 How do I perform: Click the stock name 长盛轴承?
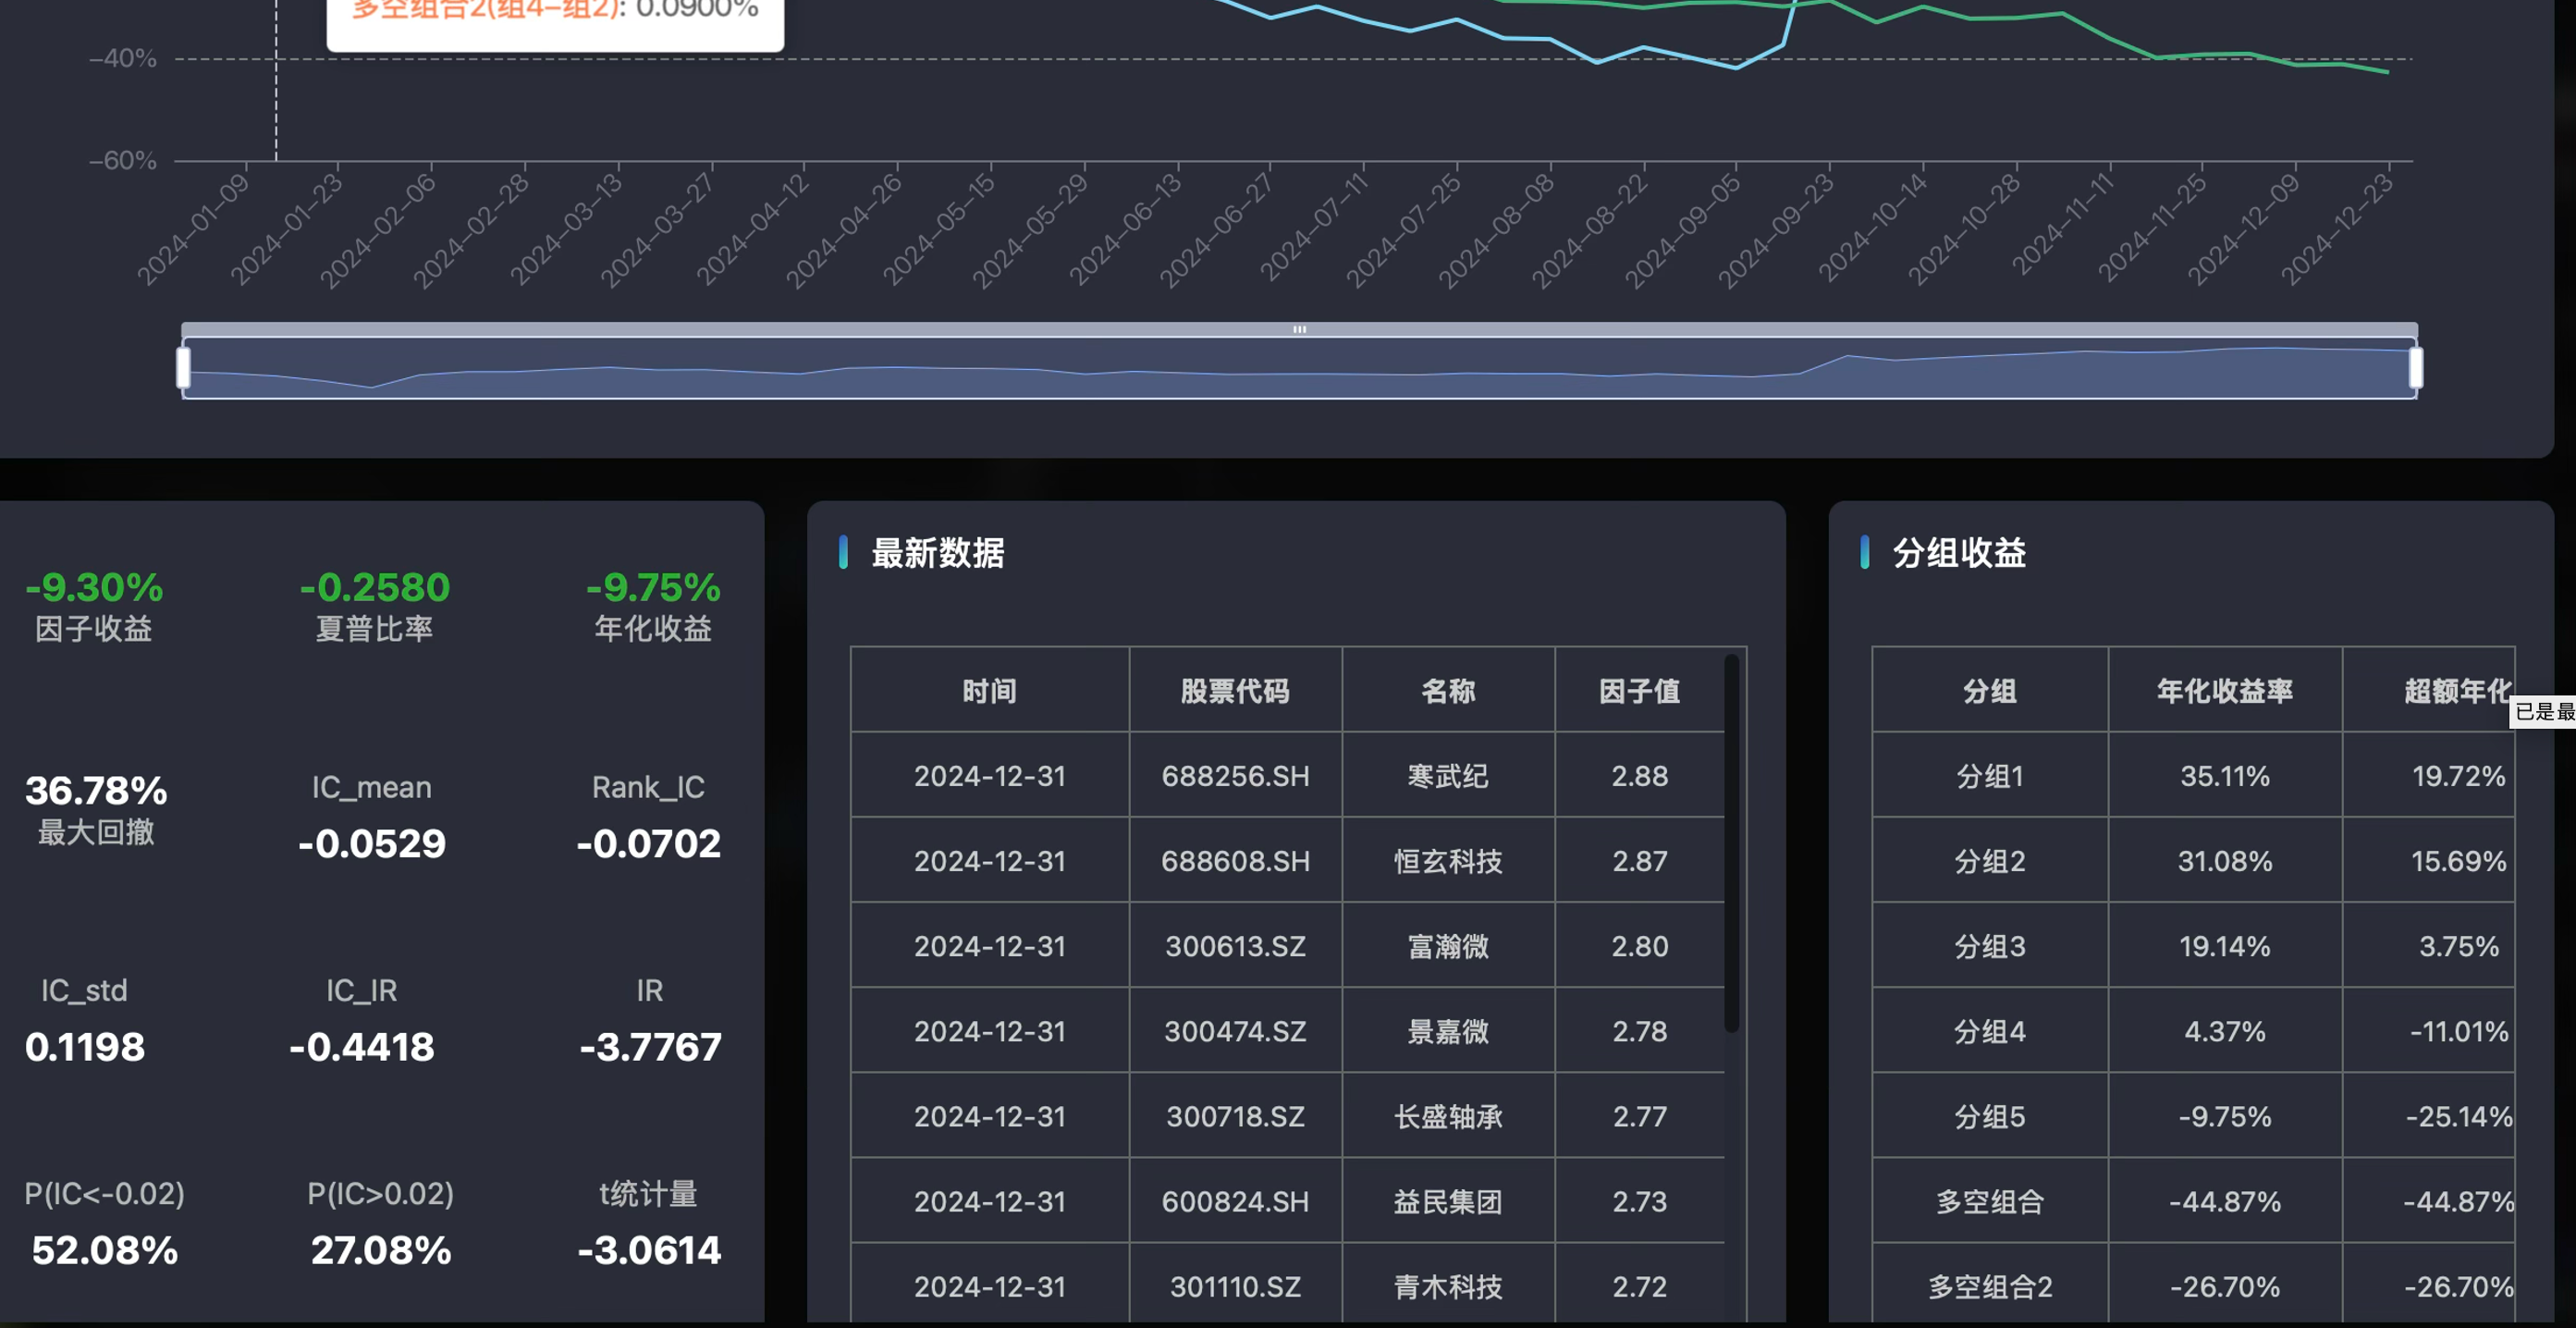[x=1448, y=1116]
